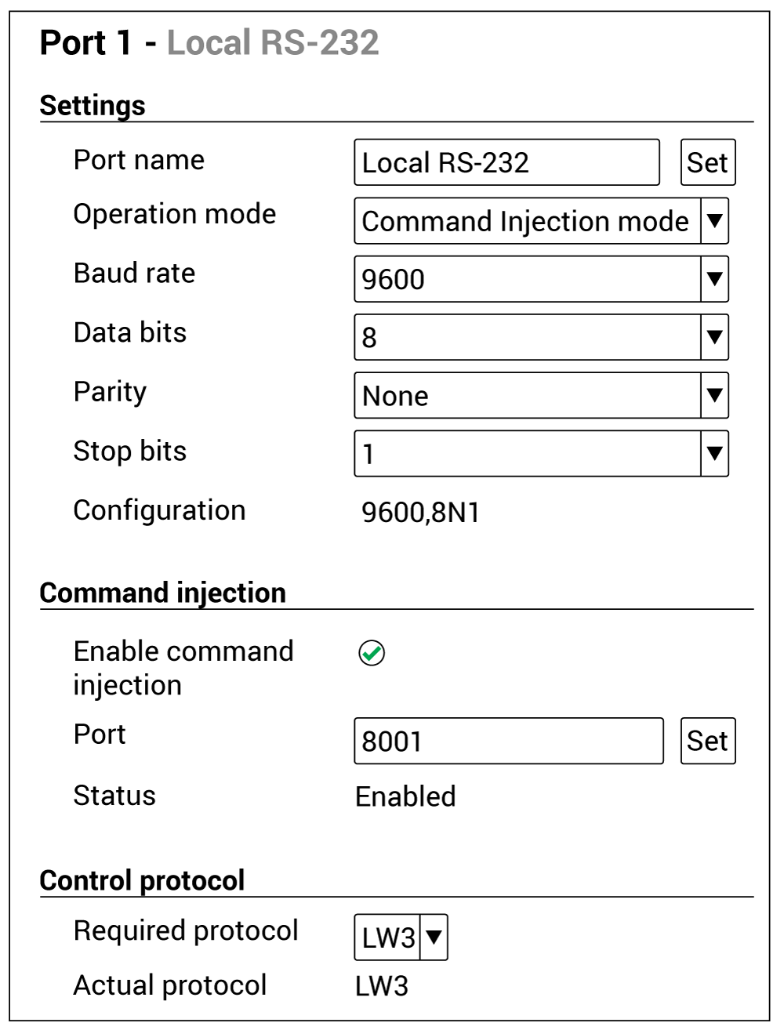784x1030 pixels.
Task: Click the Enabled status text
Action: [x=405, y=796]
